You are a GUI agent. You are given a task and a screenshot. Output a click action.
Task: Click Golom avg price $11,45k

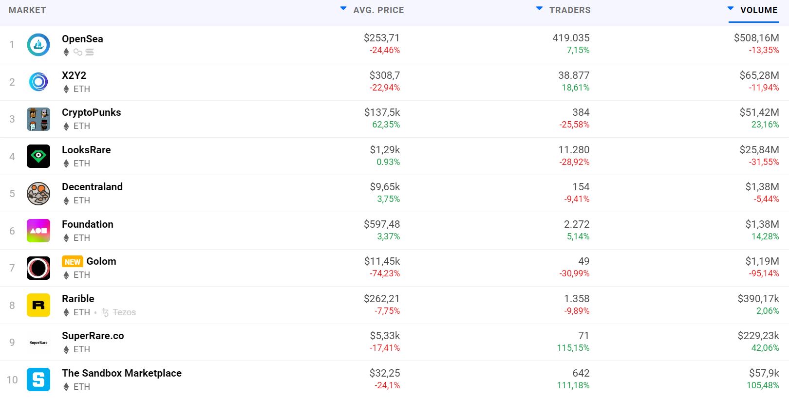[382, 261]
